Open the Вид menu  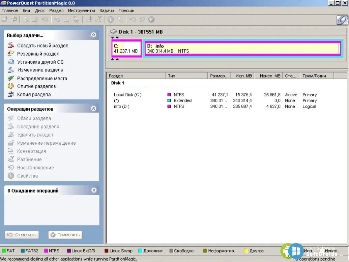click(26, 10)
